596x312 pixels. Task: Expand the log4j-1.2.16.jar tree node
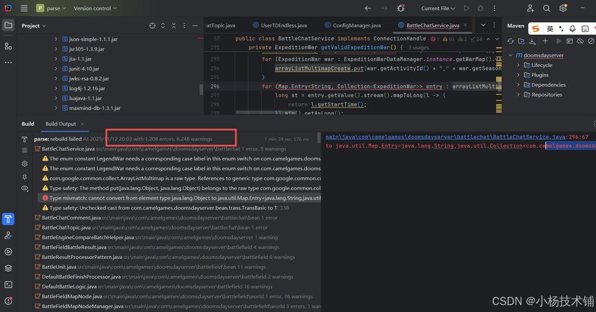(56, 89)
